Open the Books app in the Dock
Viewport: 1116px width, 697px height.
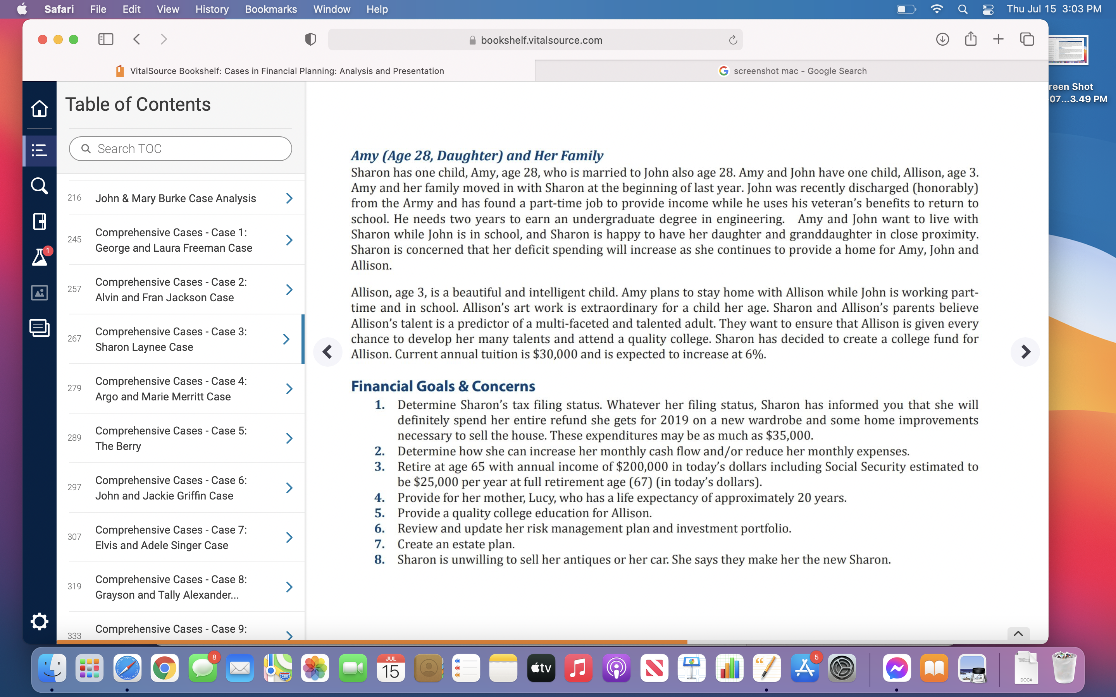[934, 668]
